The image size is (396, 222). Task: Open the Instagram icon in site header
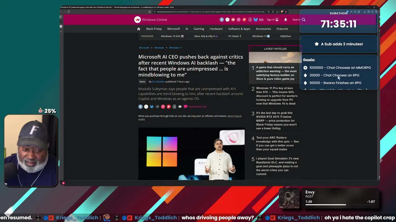[x=239, y=19]
